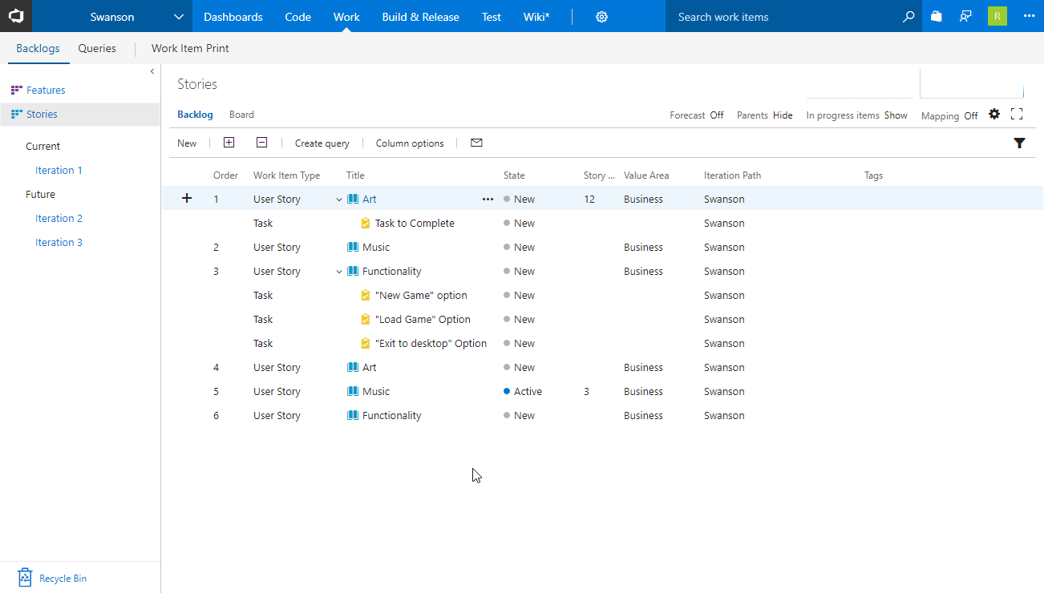Switch to the Board view
This screenshot has height=593, width=1044.
coord(241,114)
